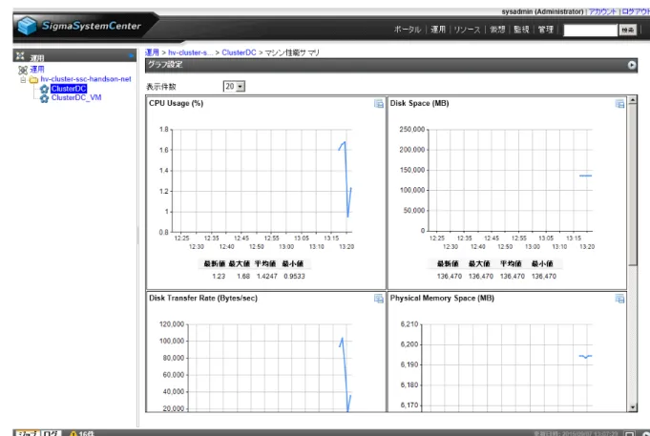Image resolution: width=650 pixels, height=436 pixels.
Task: Click the 運用 panel header icon
Action: click(x=20, y=55)
